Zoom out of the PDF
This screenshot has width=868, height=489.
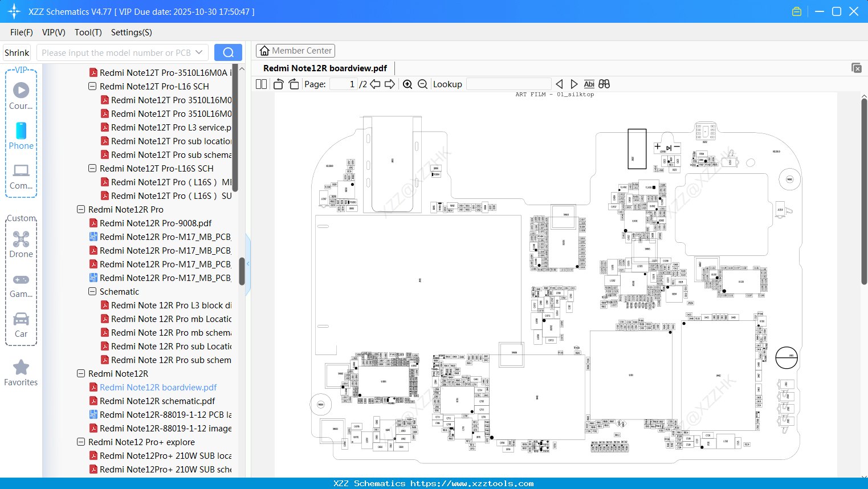pyautogui.click(x=422, y=84)
